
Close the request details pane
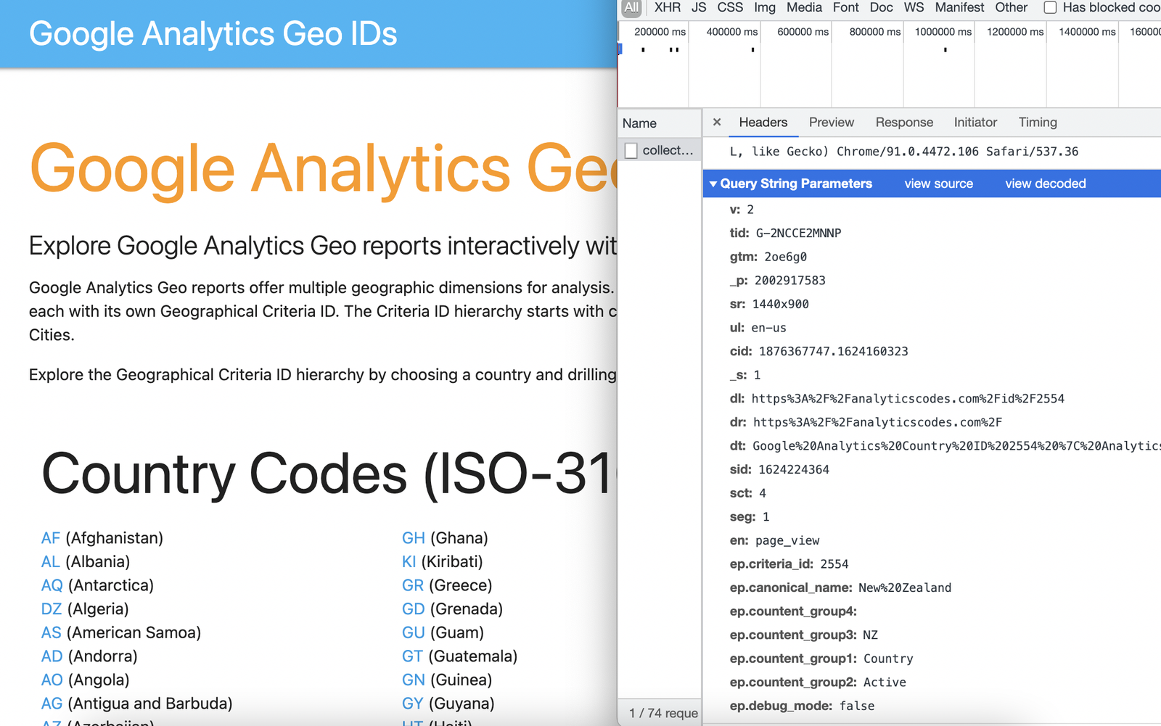coord(716,122)
